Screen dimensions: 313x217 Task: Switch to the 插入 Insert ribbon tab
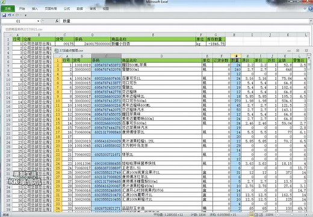click(35, 8)
